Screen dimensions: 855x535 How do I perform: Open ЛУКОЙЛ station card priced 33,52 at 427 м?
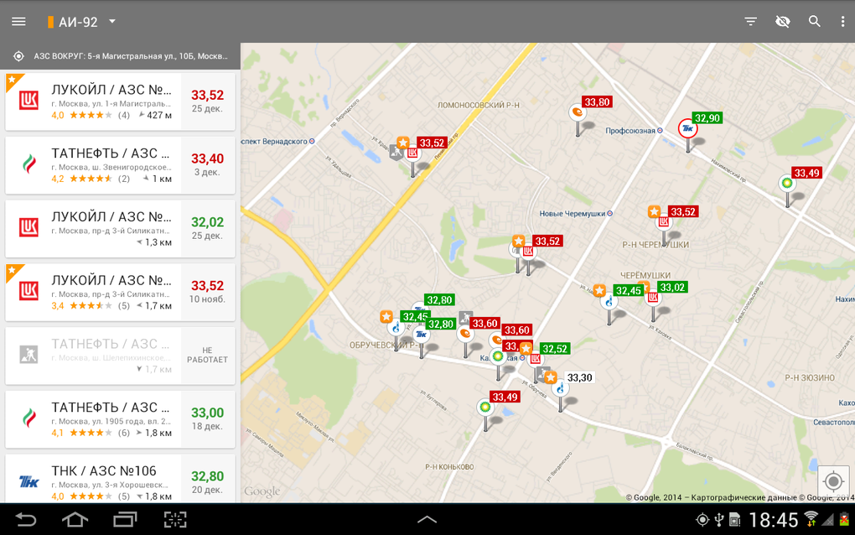(120, 102)
